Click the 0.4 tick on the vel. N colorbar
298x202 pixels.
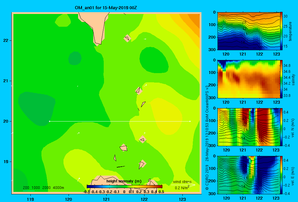click(x=286, y=112)
